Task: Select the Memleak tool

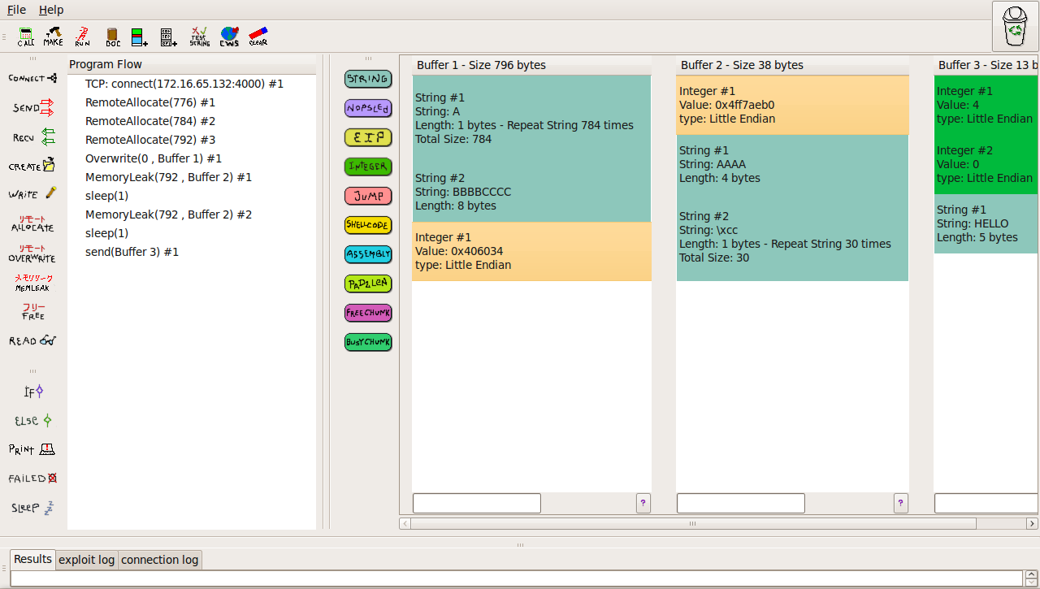Action: (32, 283)
